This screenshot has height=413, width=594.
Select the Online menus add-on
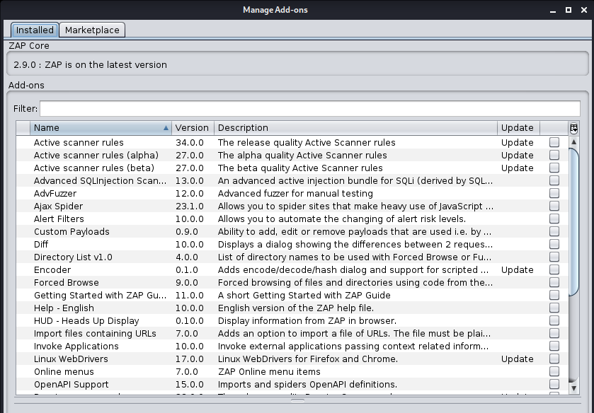point(292,372)
